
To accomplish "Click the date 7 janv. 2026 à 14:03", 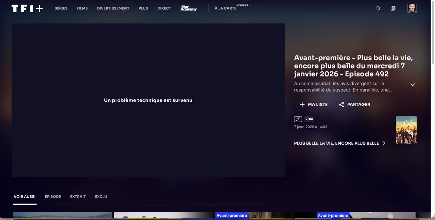I will (x=311, y=127).
